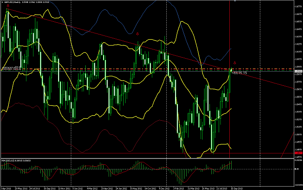Screen dimensions: 303x190
Task: Click the 3 Feb 2013 date label
Action: [x=178, y=188]
